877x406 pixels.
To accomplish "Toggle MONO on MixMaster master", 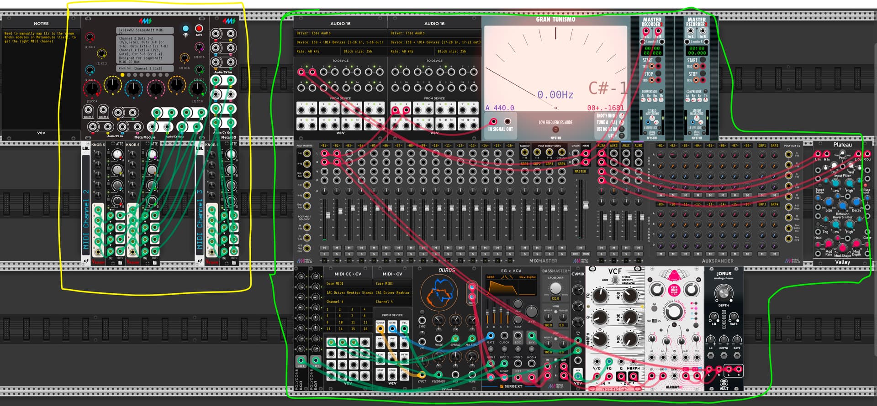I will [586, 254].
